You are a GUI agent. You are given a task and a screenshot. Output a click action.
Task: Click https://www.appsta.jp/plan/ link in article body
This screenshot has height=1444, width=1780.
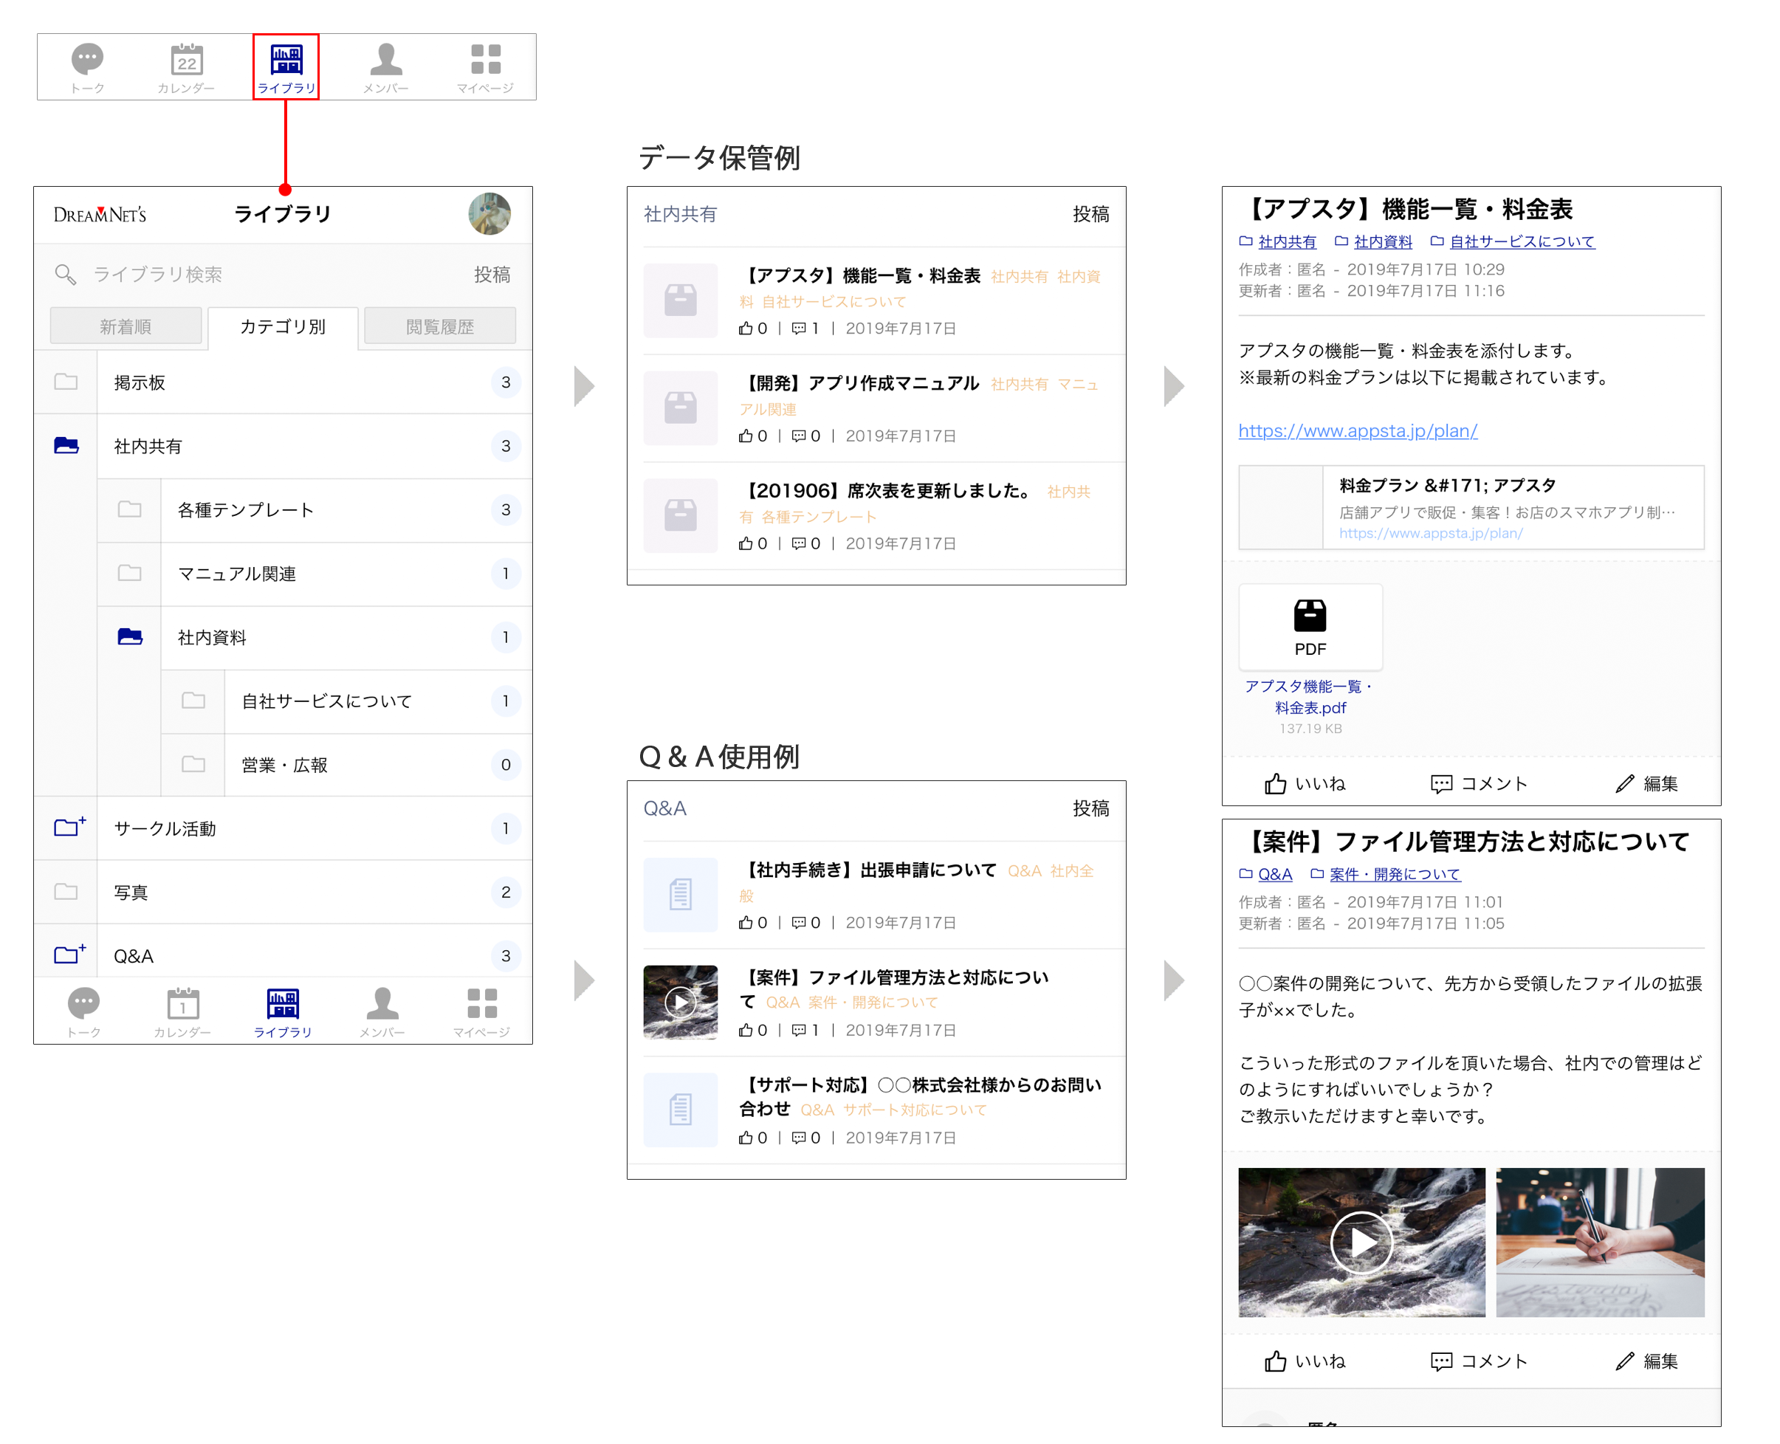coord(1358,431)
